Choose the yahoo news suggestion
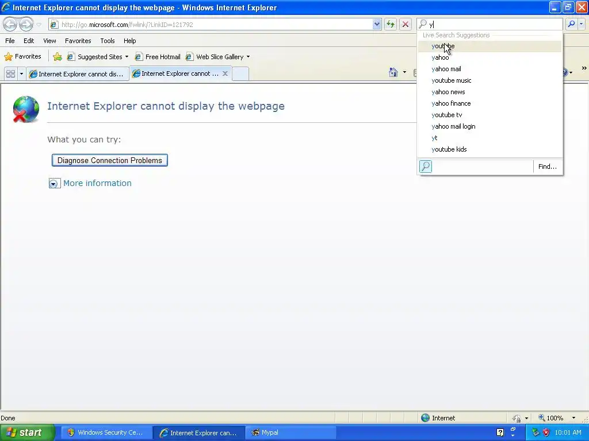 (x=490, y=92)
